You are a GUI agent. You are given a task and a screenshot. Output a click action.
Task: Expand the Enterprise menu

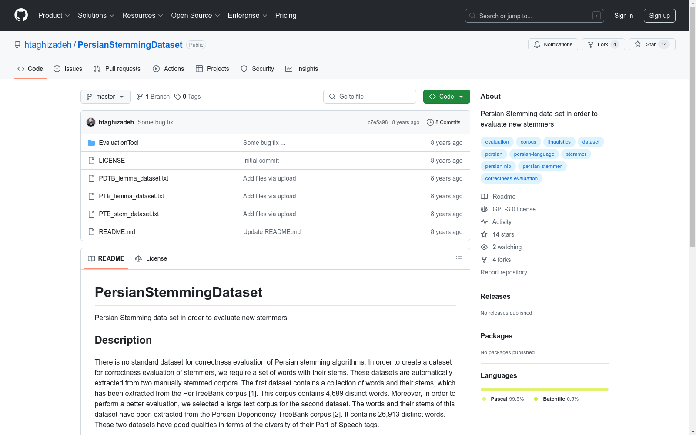(x=248, y=16)
